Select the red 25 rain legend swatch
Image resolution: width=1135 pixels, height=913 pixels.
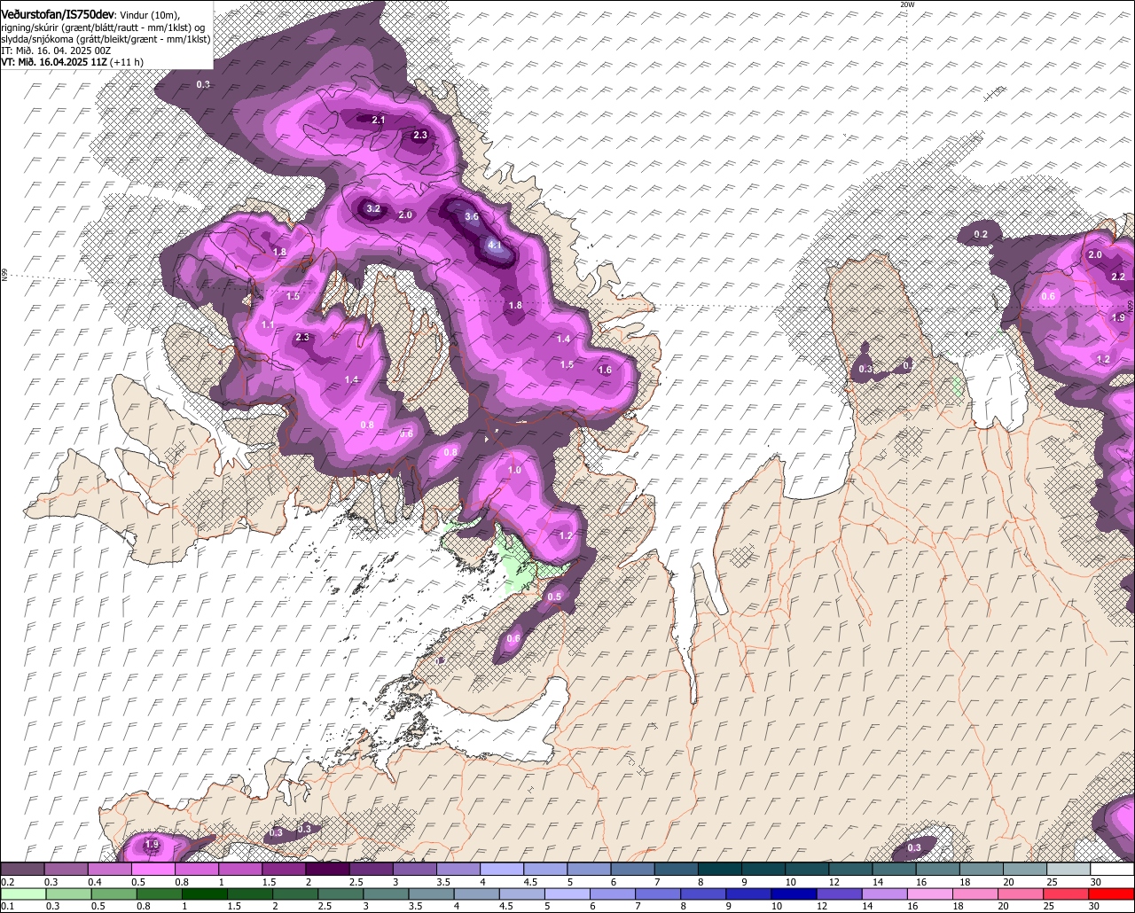(x=1067, y=894)
